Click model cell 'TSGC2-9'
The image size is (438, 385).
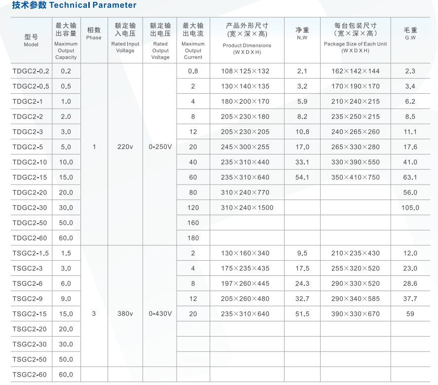[x=28, y=299]
